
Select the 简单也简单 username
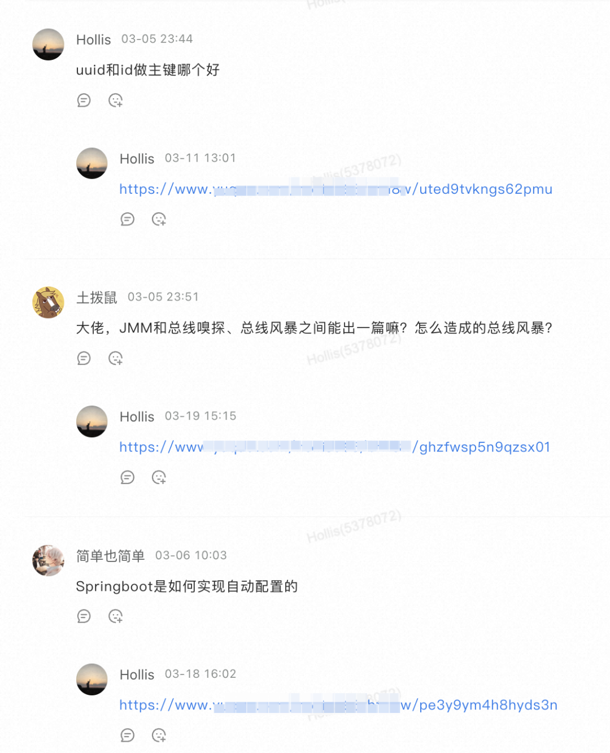(x=111, y=555)
